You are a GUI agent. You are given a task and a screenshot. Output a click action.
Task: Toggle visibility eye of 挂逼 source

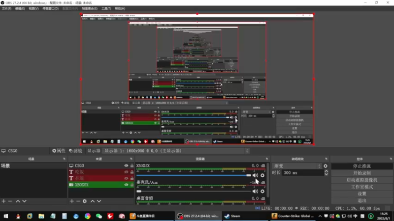pyautogui.click(x=126, y=178)
